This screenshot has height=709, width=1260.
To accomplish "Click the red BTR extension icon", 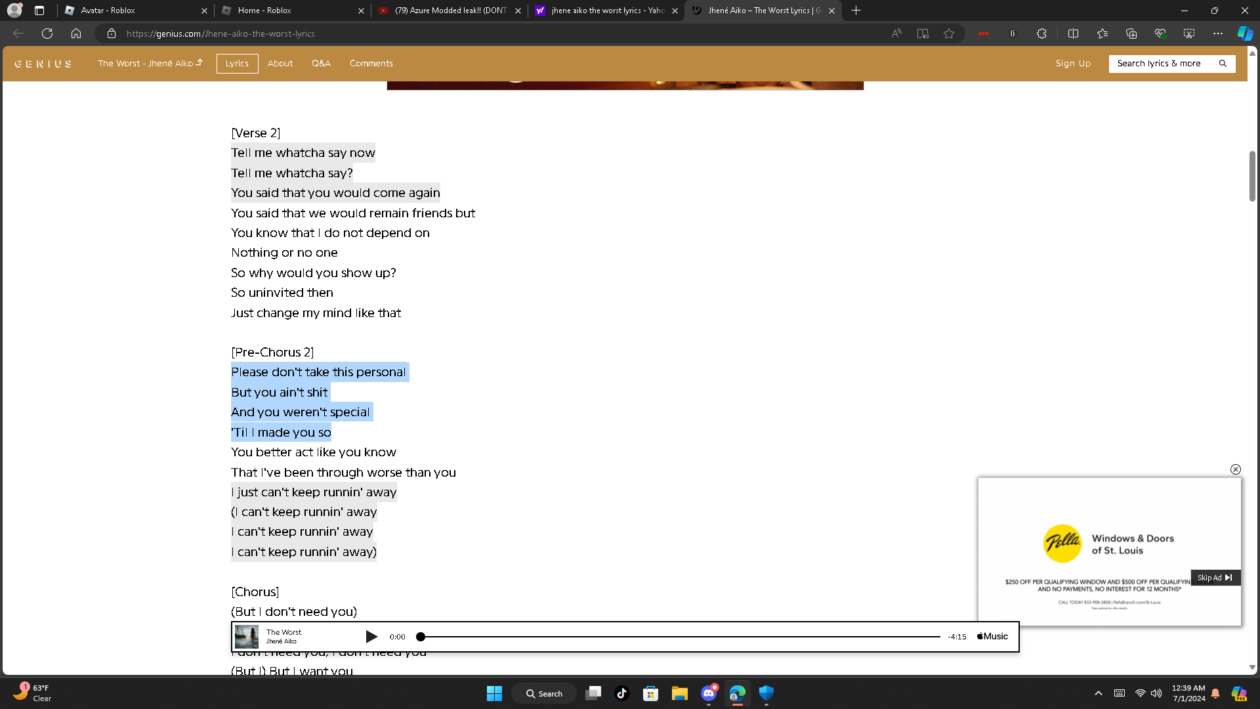I will [983, 33].
